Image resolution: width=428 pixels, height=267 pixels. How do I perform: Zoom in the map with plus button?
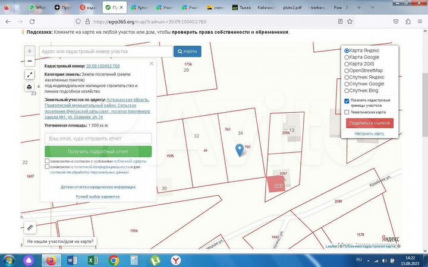pos(30,52)
